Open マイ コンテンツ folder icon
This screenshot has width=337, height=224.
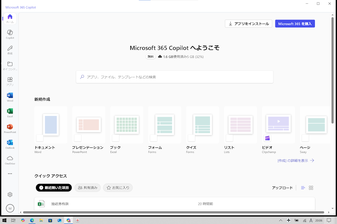coord(10,66)
